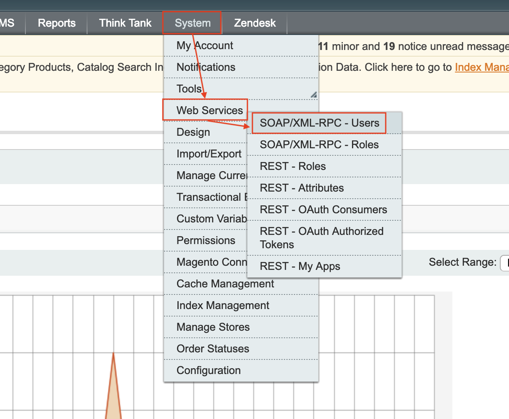Open the Zendesk menu
The height and width of the screenshot is (419, 509).
(255, 23)
